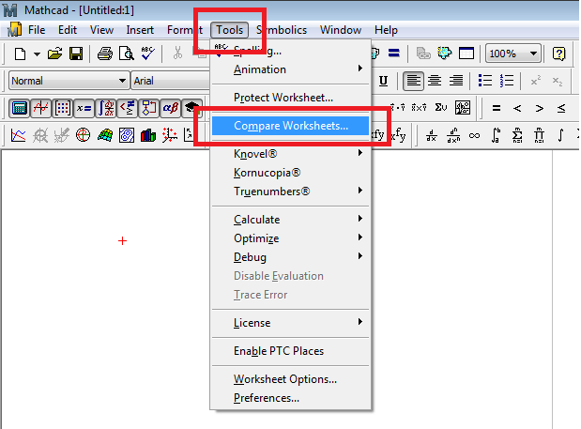The height and width of the screenshot is (429, 581).
Task: Click the Calculate equals-sign icon
Action: point(393,54)
